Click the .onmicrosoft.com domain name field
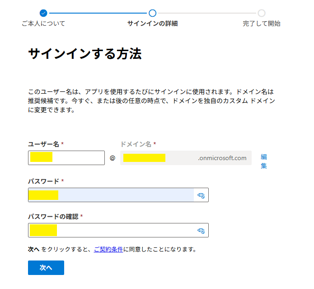This screenshot has width=314, height=289. click(x=186, y=158)
